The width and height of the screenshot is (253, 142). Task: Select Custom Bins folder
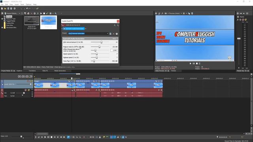point(10,23)
